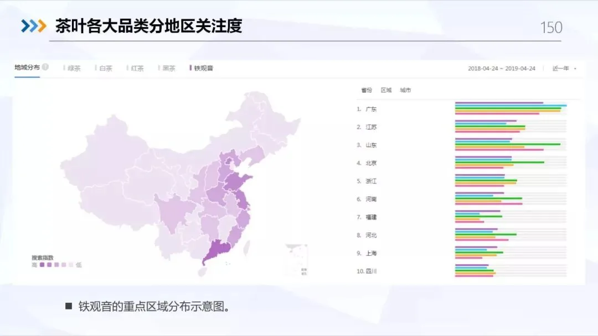Click the 搜索指数 legend label

click(x=42, y=258)
